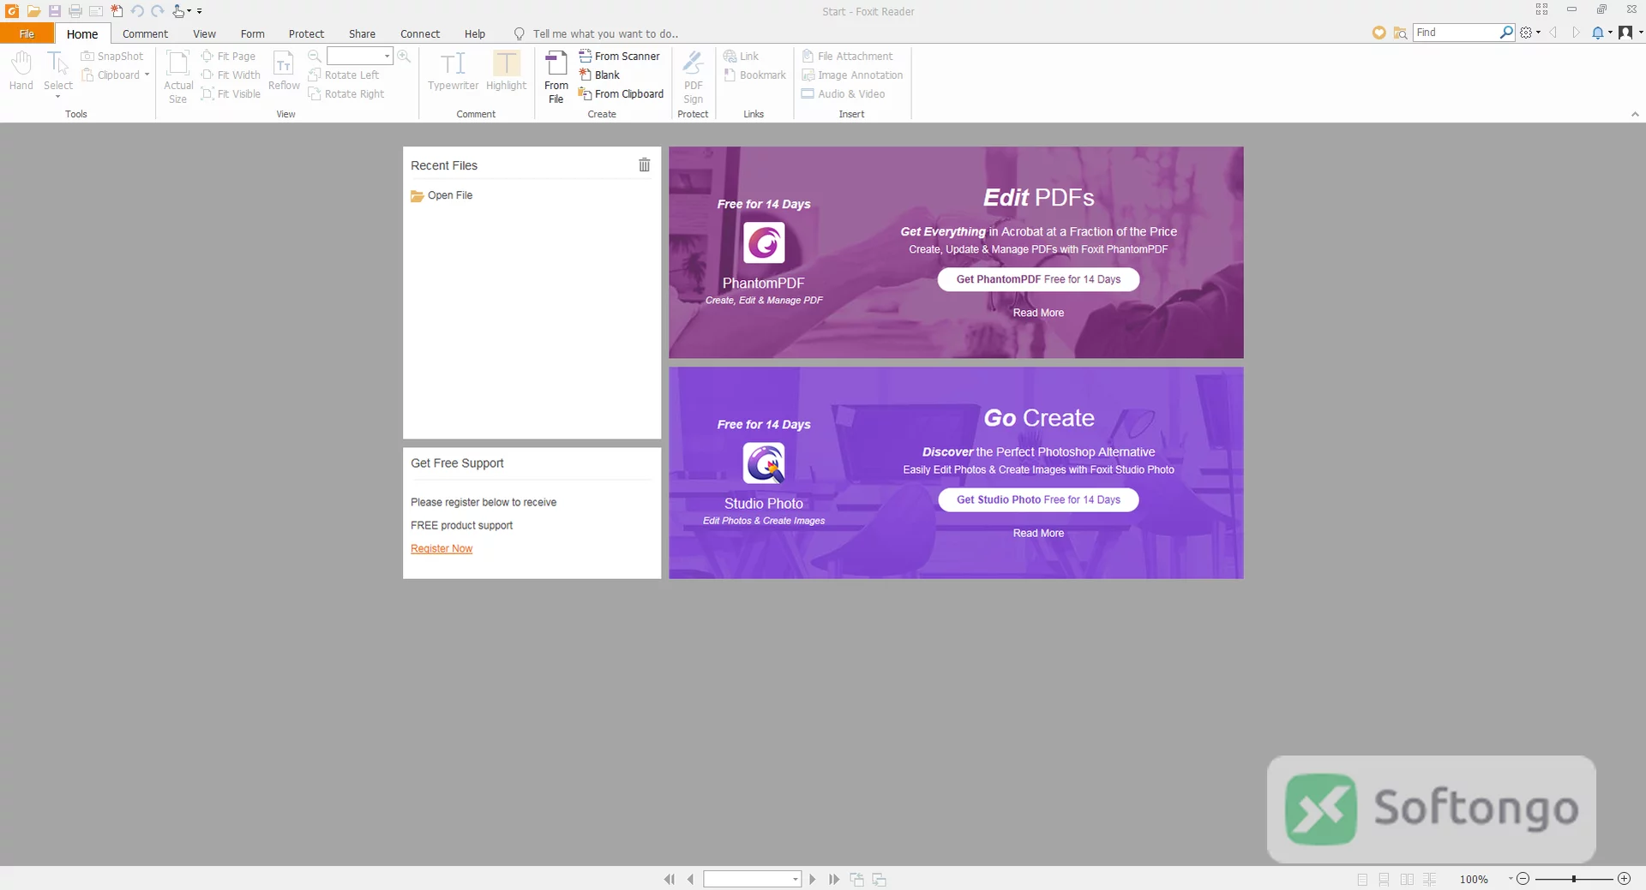Image resolution: width=1646 pixels, height=890 pixels.
Task: Clear recent files with trash icon
Action: (x=645, y=164)
